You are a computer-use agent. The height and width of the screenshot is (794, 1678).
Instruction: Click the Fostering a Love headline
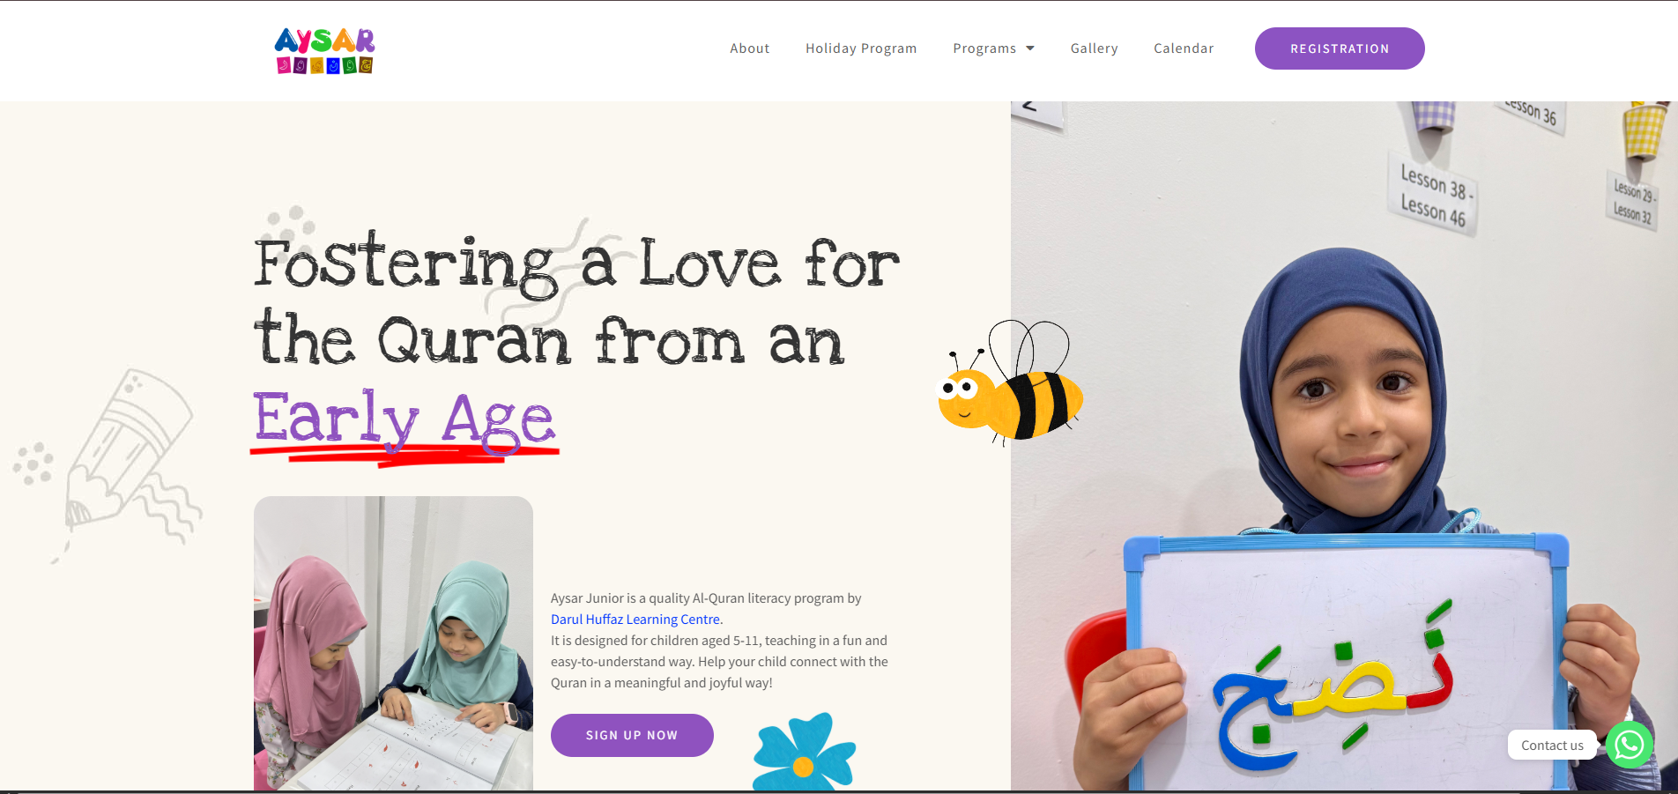pos(577,301)
